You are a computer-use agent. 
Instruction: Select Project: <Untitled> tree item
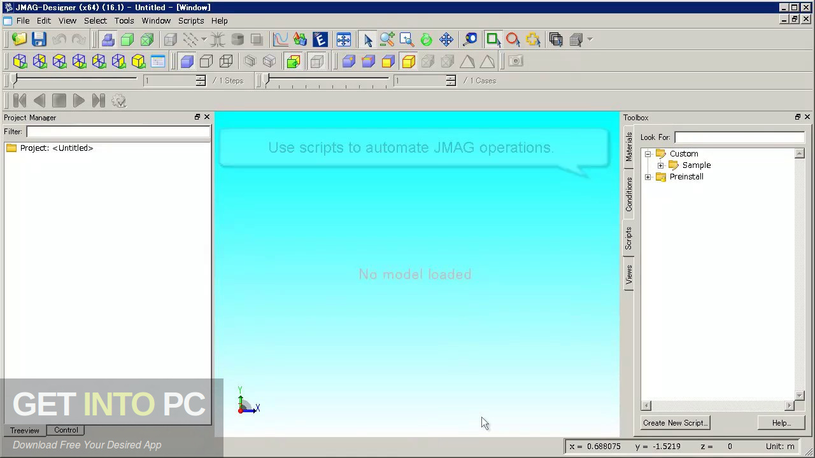pyautogui.click(x=56, y=148)
